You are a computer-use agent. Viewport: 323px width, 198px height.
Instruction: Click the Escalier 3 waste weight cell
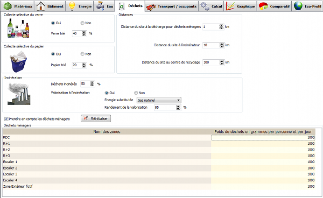(x=263, y=174)
